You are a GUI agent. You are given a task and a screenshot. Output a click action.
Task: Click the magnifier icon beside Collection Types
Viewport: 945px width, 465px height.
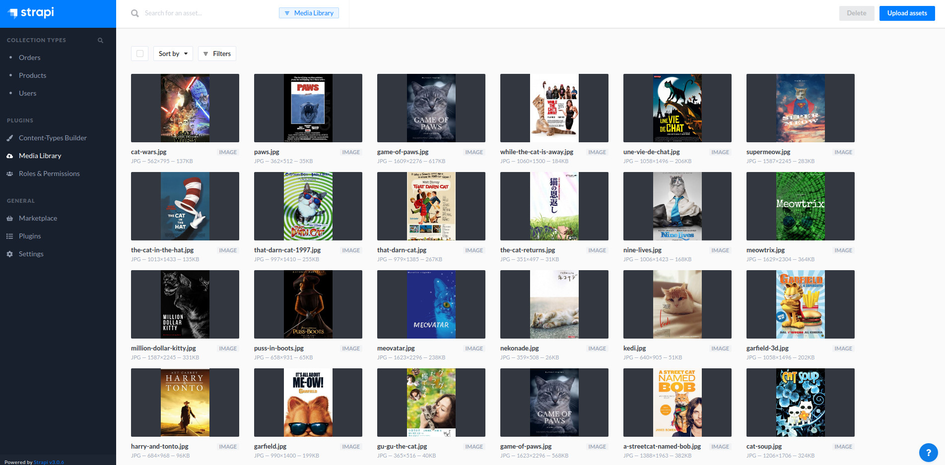click(100, 40)
